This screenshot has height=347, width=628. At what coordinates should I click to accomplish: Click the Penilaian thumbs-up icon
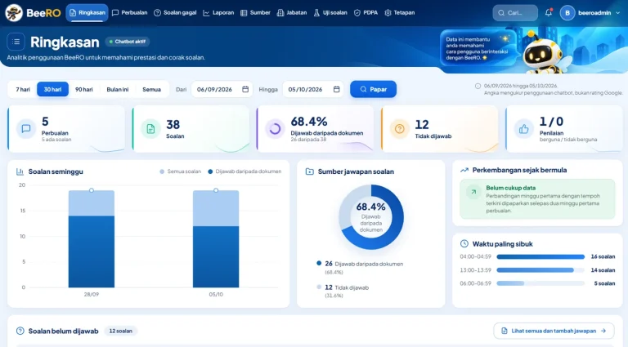coord(524,129)
